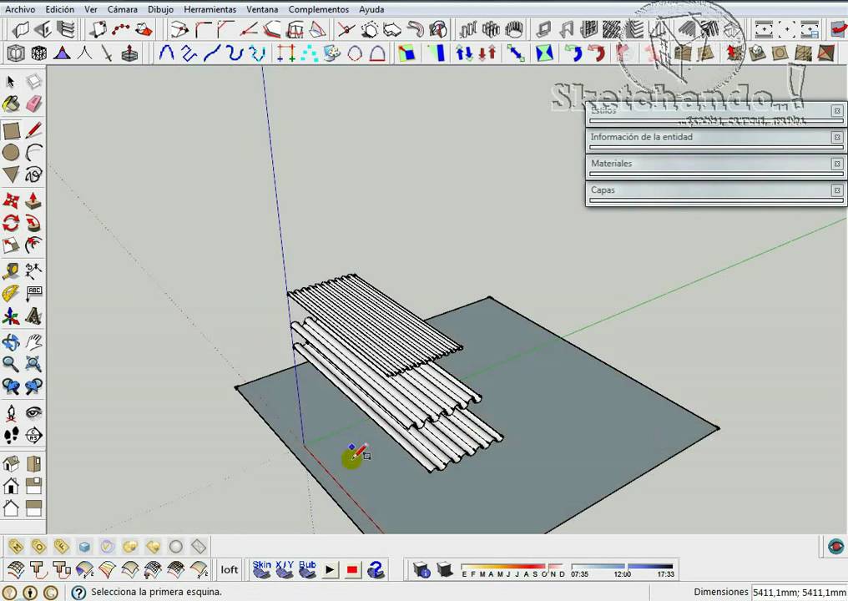Open shadow settings cube with info badge

[x=421, y=569]
